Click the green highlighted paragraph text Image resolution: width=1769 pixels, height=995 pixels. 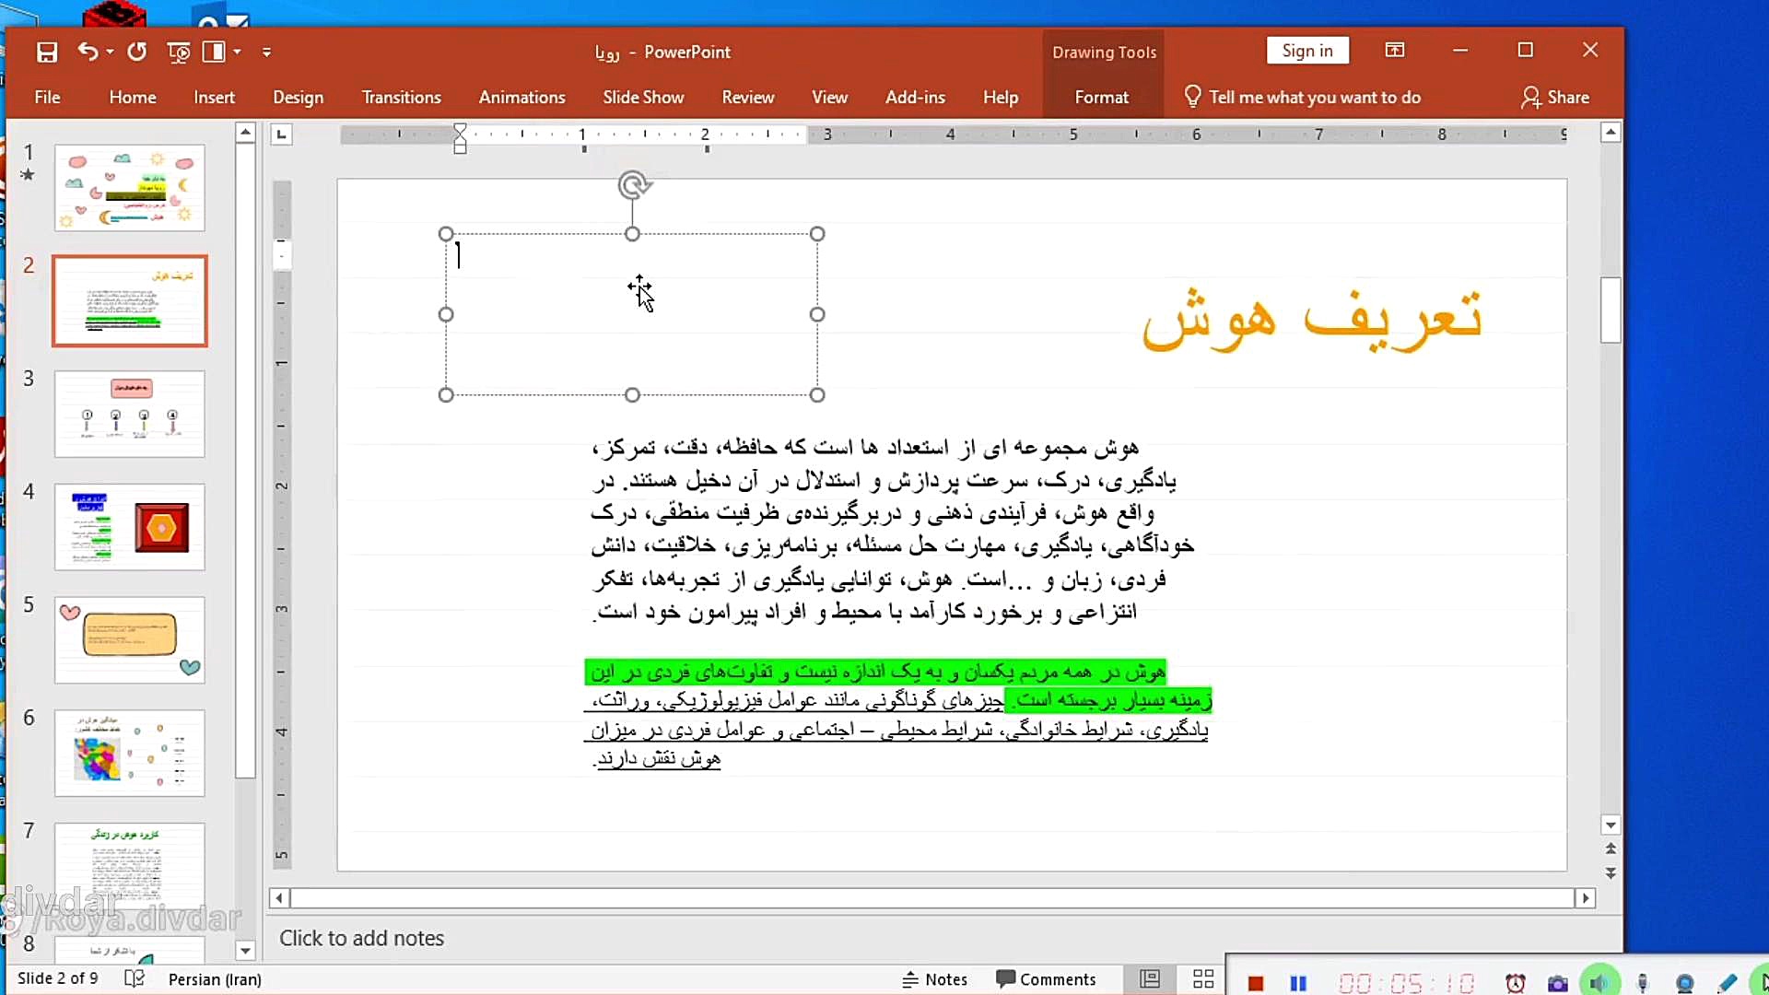[898, 685]
